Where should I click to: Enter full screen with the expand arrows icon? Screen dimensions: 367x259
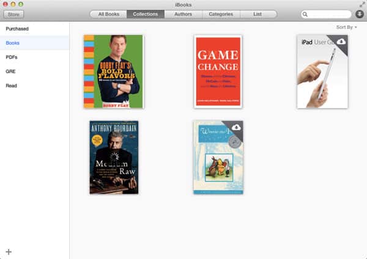point(361,4)
